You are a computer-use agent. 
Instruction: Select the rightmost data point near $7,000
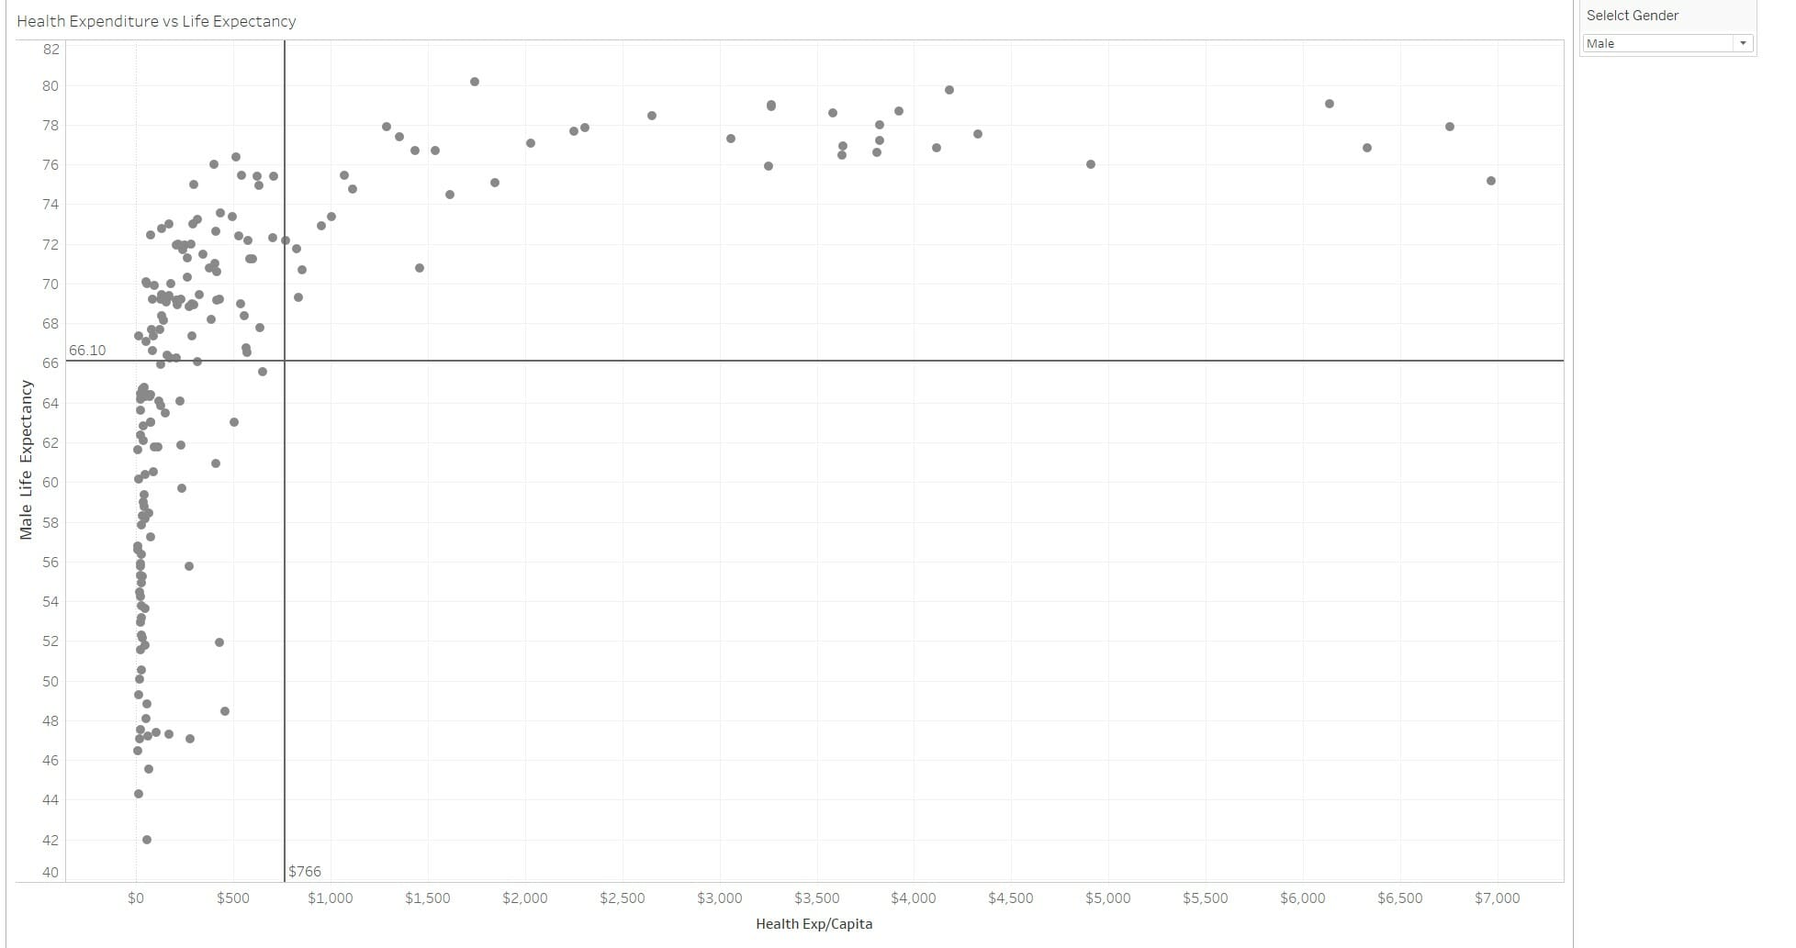tap(1491, 181)
